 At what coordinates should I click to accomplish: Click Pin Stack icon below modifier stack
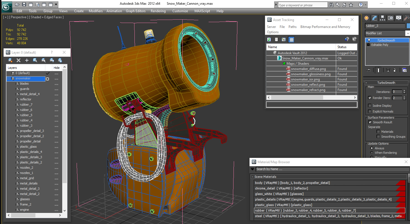pyautogui.click(x=369, y=70)
